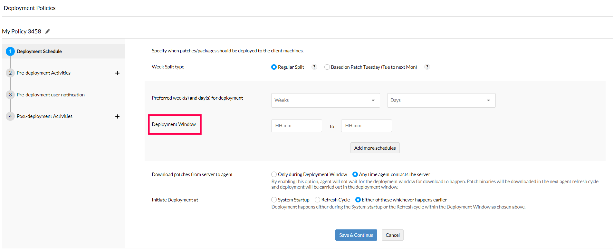Open the Weeks dropdown

tap(325, 100)
